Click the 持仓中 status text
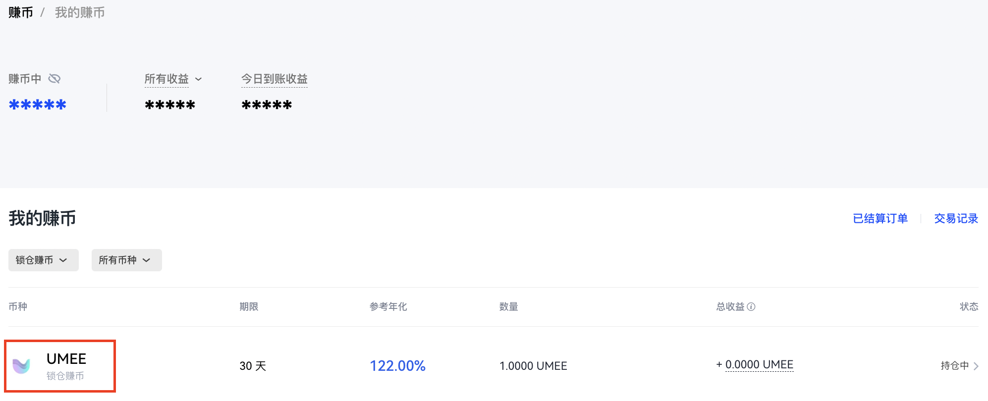Image resolution: width=988 pixels, height=401 pixels. [954, 366]
